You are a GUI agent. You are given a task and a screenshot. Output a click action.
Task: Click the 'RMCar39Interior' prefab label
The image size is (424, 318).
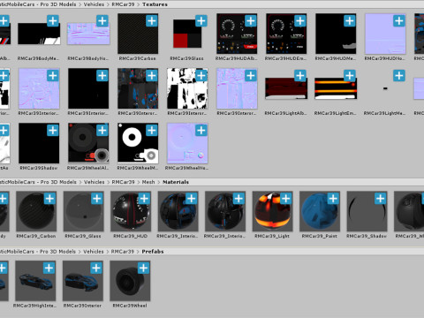82,306
